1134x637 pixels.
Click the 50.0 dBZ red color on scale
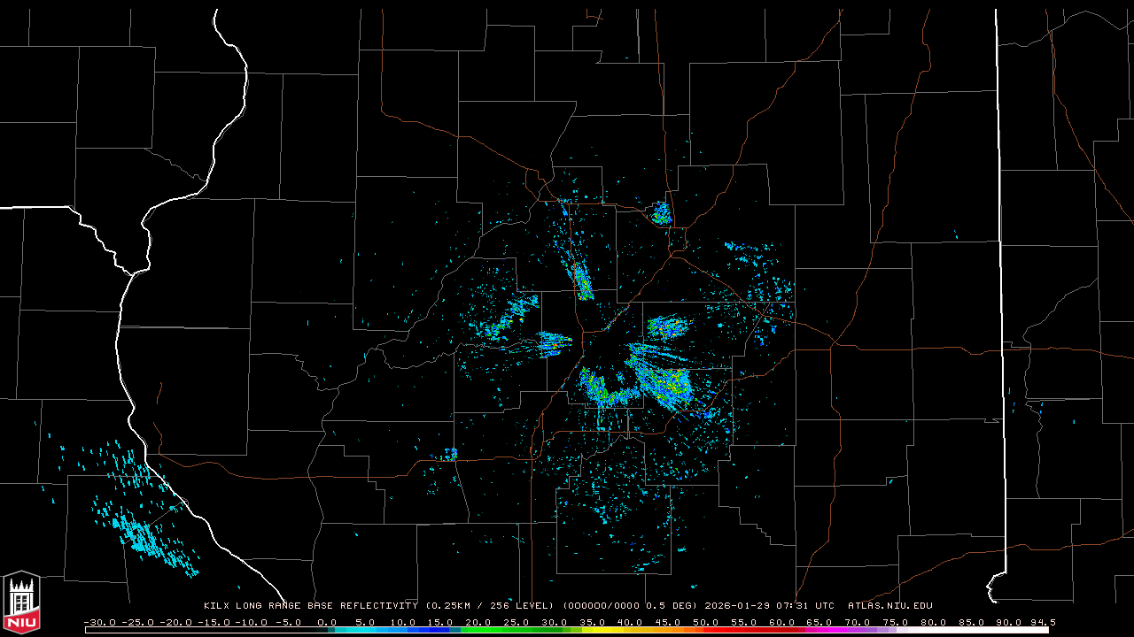coord(706,630)
